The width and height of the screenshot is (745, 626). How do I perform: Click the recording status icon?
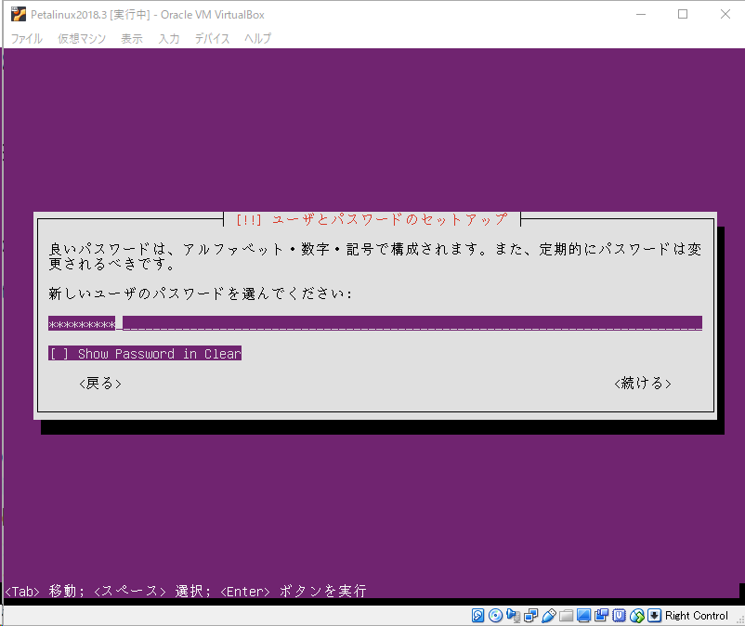[602, 615]
